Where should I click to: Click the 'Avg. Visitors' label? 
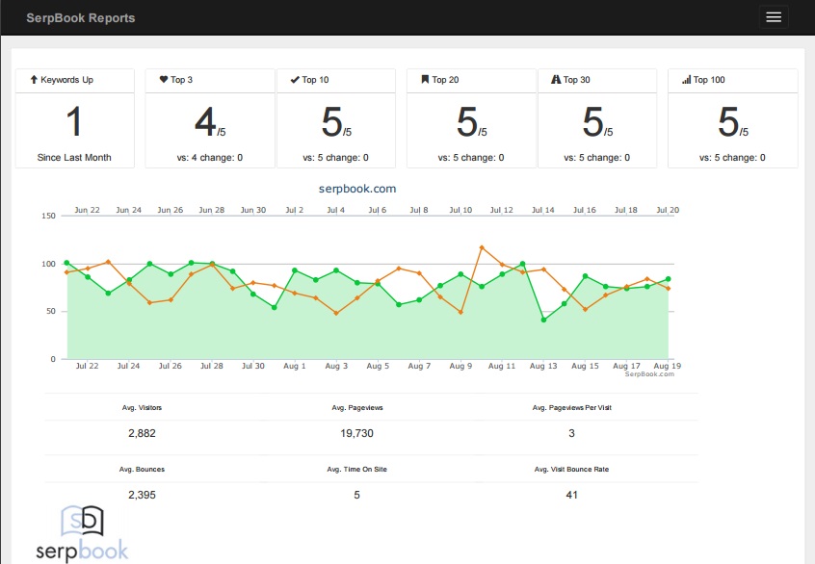[142, 408]
